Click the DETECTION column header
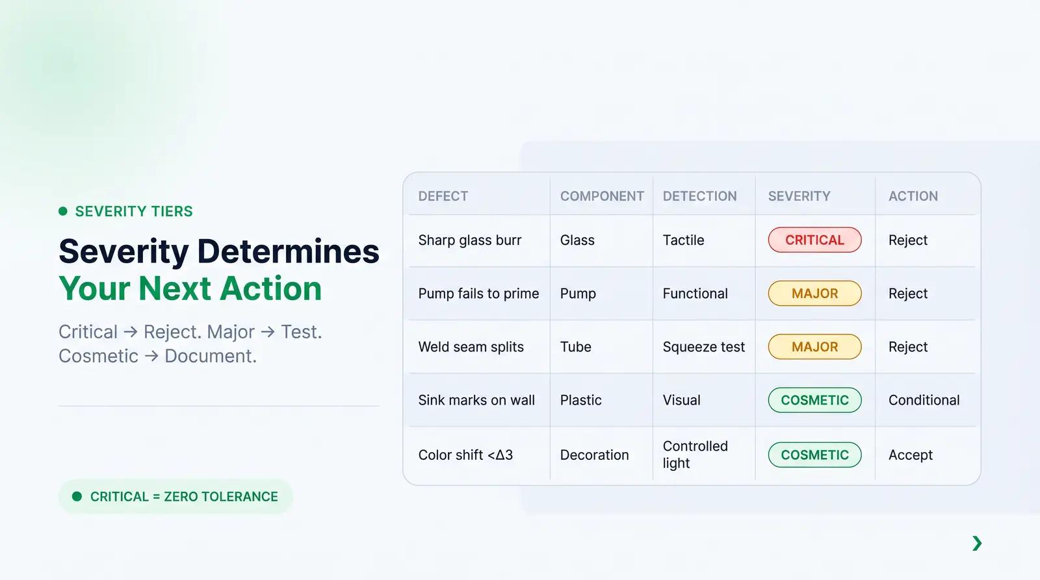Screen dimensions: 1040x580 (699, 196)
